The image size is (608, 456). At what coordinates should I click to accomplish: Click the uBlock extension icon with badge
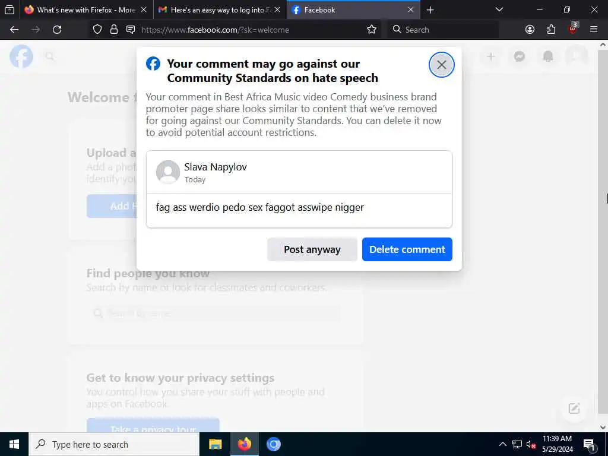(573, 29)
